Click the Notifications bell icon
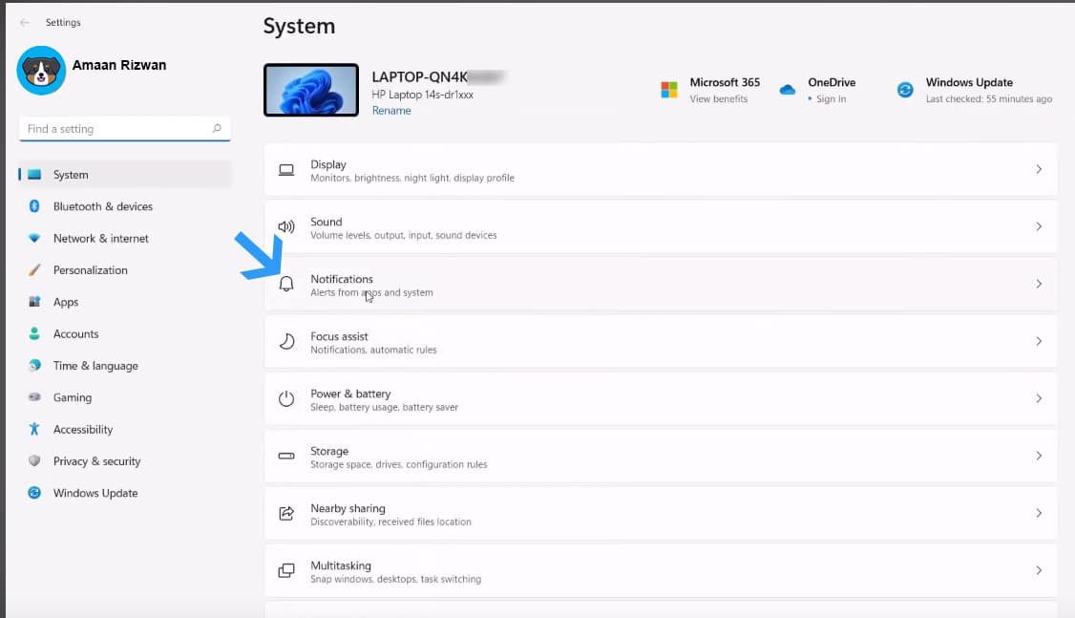 [286, 284]
